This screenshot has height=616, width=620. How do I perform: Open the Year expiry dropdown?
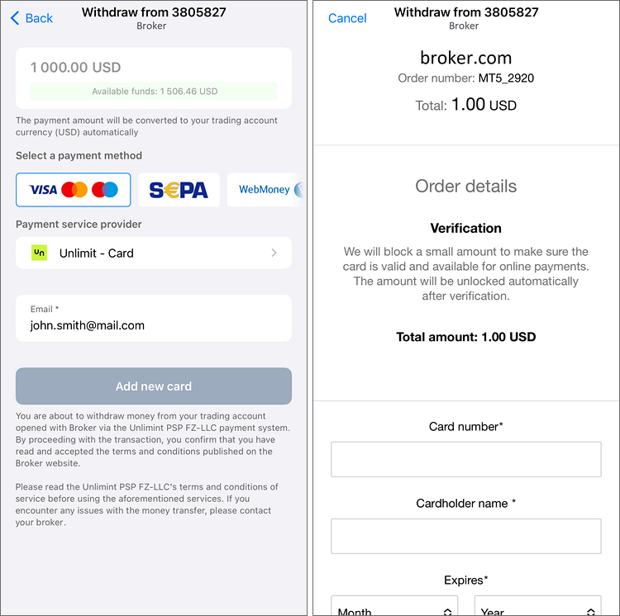click(537, 610)
